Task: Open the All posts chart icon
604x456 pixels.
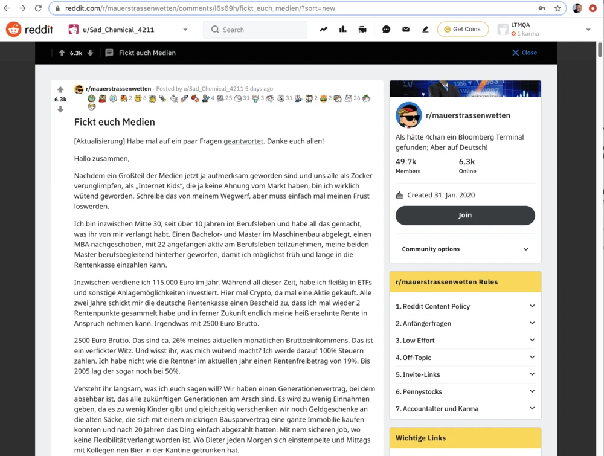Action: tap(343, 29)
